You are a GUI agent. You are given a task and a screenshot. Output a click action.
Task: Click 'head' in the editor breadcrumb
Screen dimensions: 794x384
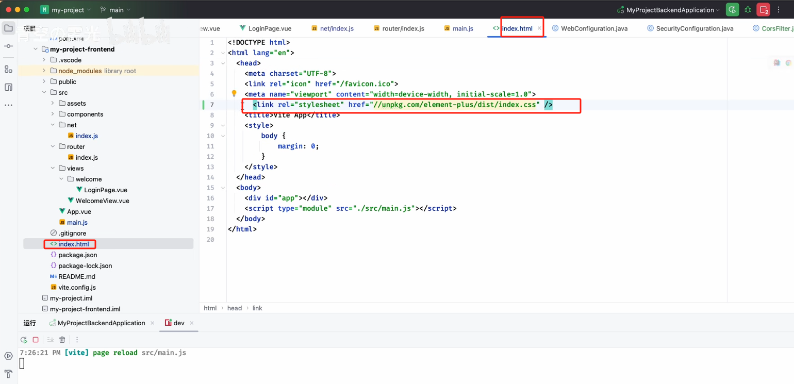(235, 308)
